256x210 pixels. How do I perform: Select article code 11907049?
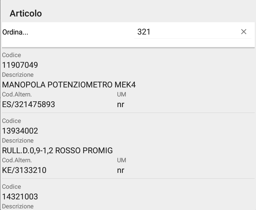[20, 65]
